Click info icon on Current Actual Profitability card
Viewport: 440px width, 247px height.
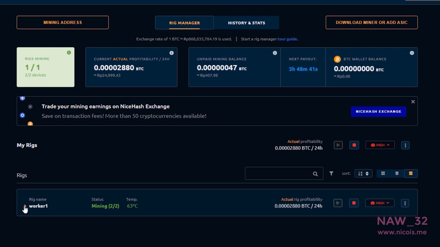(x=172, y=53)
